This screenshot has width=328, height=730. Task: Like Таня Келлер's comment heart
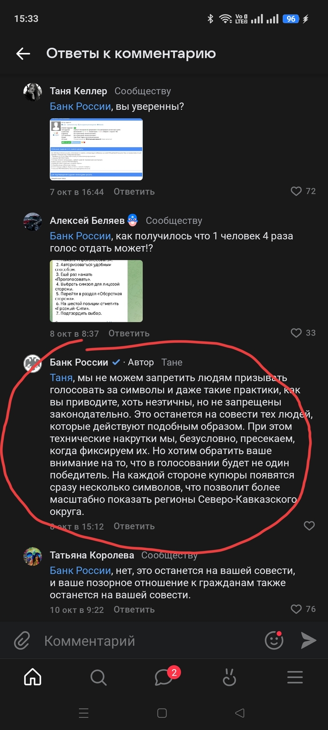[296, 191]
